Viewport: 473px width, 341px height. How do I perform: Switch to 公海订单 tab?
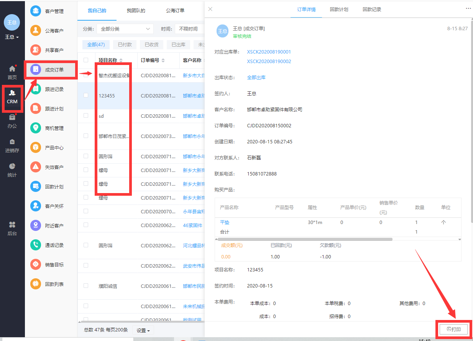175,11
